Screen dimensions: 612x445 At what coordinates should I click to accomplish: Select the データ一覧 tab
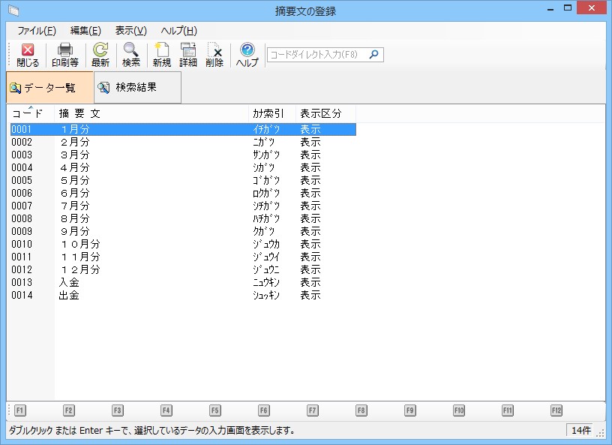tap(49, 88)
